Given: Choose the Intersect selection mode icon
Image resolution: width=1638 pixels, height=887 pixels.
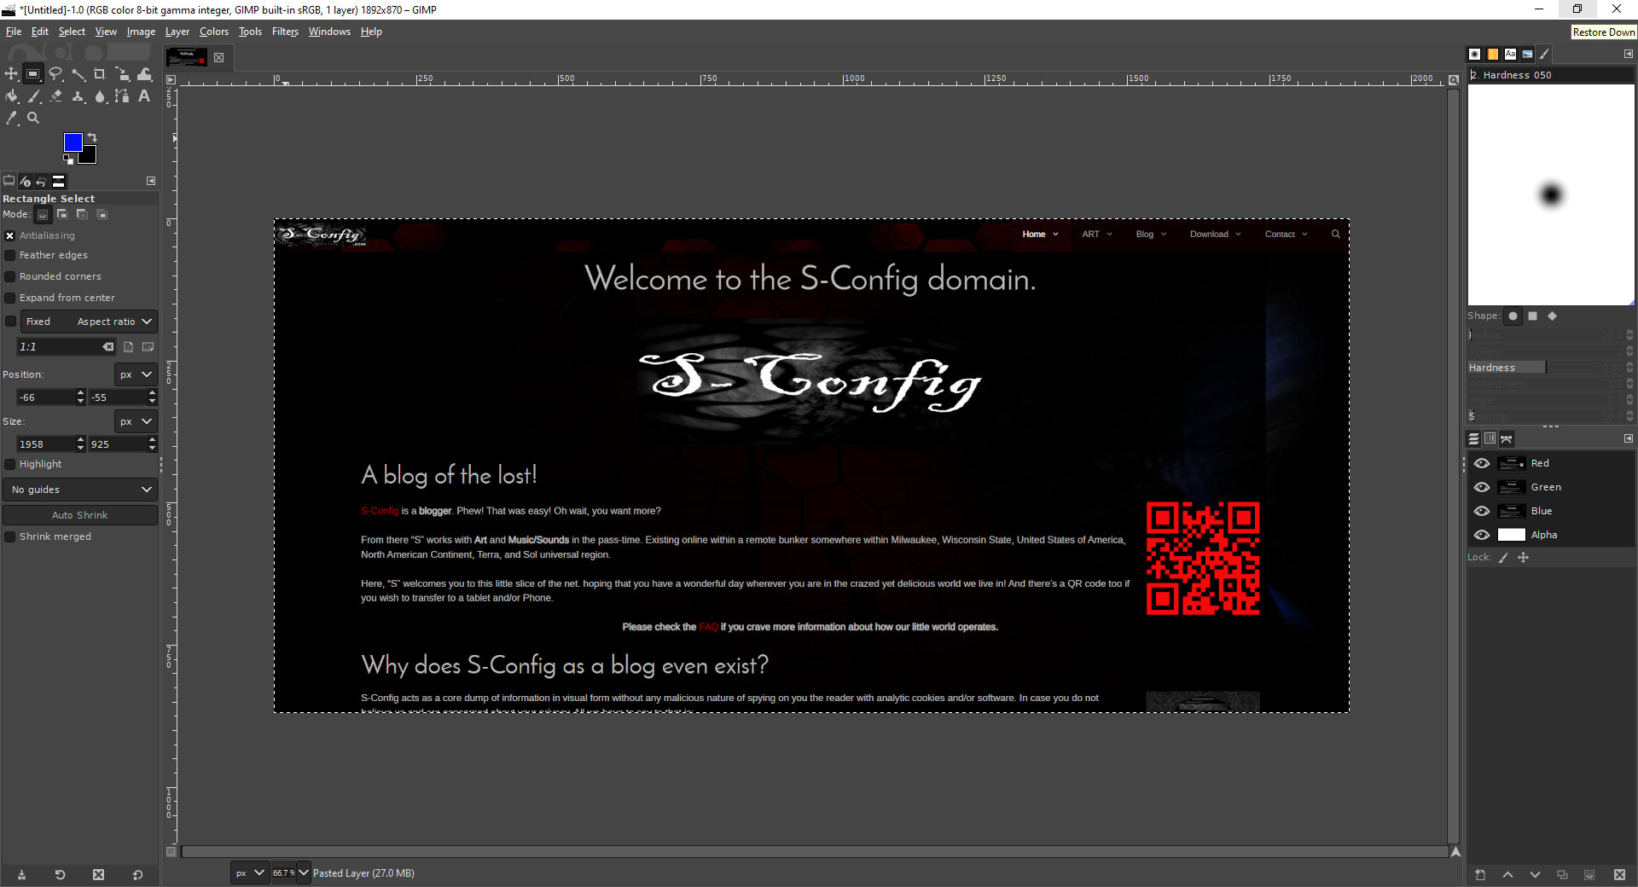Looking at the screenshot, I should pos(102,214).
